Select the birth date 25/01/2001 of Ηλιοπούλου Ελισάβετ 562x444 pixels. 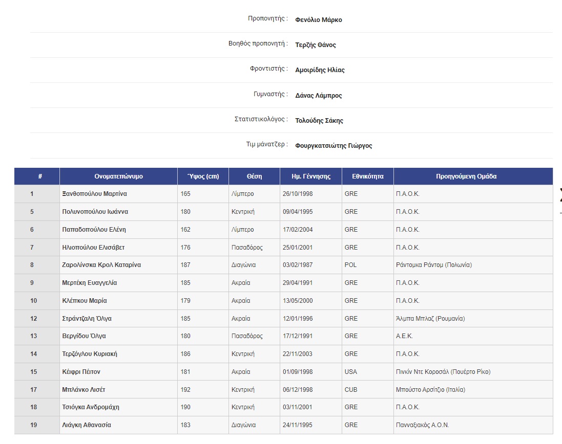297,247
